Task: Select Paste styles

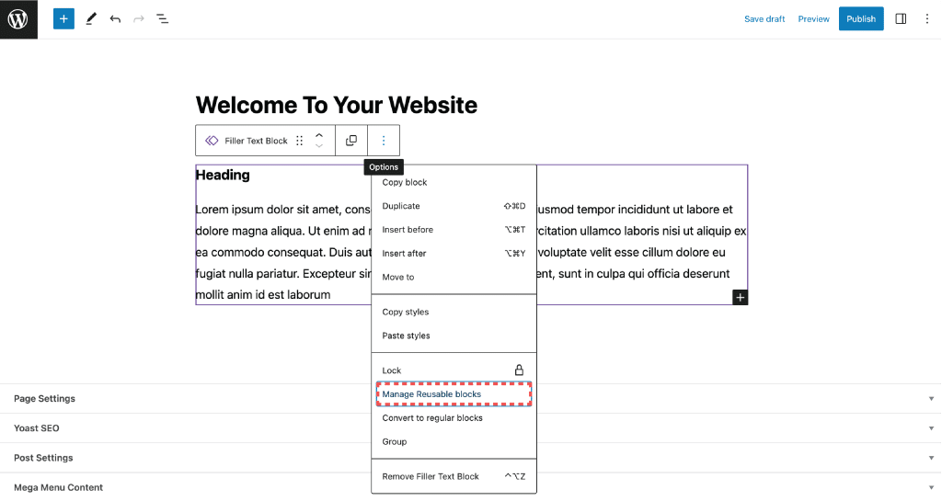Action: tap(454, 336)
